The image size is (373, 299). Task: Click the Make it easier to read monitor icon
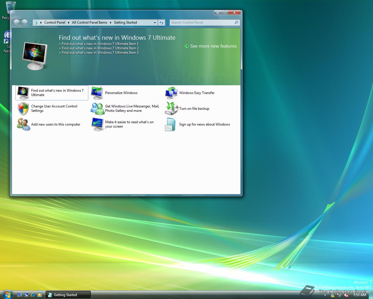tap(97, 124)
